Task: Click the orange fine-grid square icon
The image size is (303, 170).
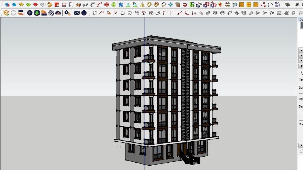Action: point(256,4)
